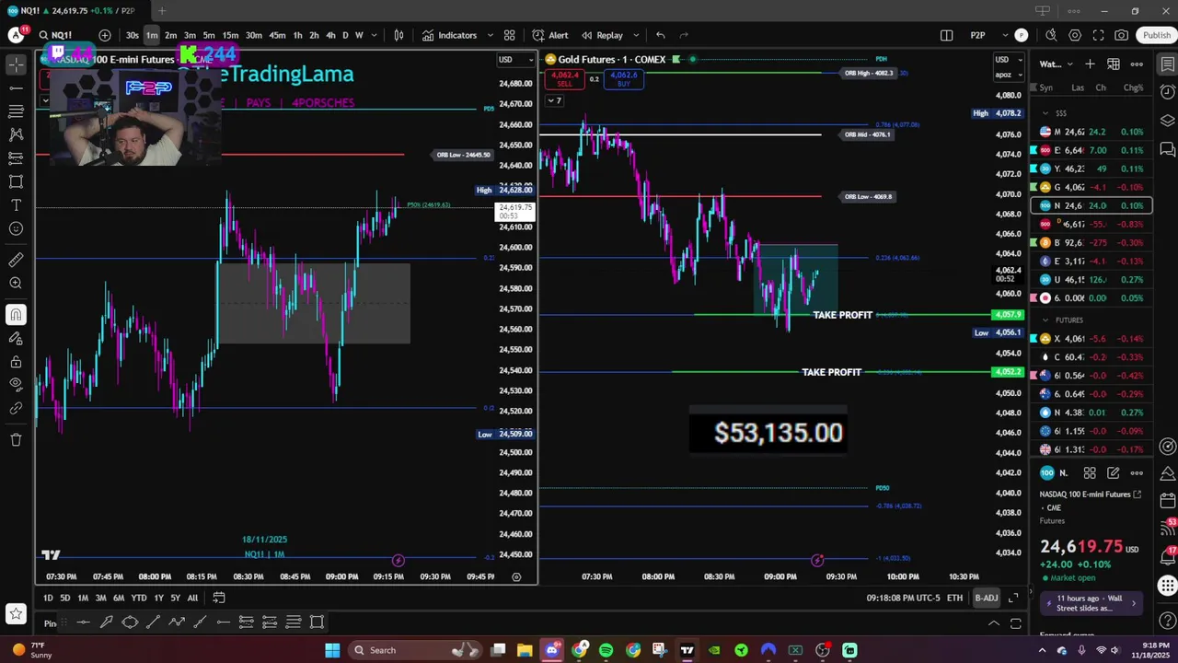Click the Gold chart BUY 4,062.6 button
The height and width of the screenshot is (663, 1178).
click(x=624, y=79)
